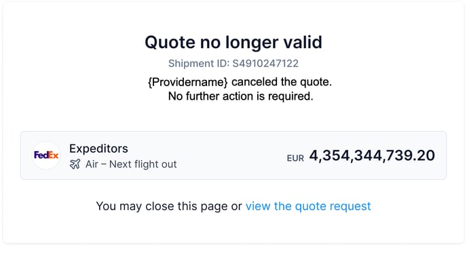Click the No further action is required line
This screenshot has width=467, height=259.
click(x=241, y=96)
